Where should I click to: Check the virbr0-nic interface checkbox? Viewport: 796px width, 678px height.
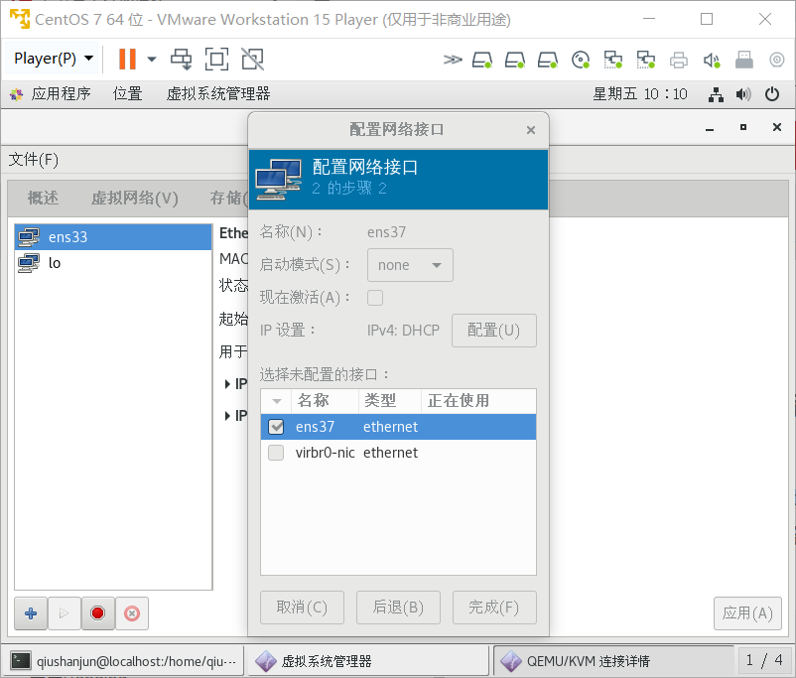(275, 453)
